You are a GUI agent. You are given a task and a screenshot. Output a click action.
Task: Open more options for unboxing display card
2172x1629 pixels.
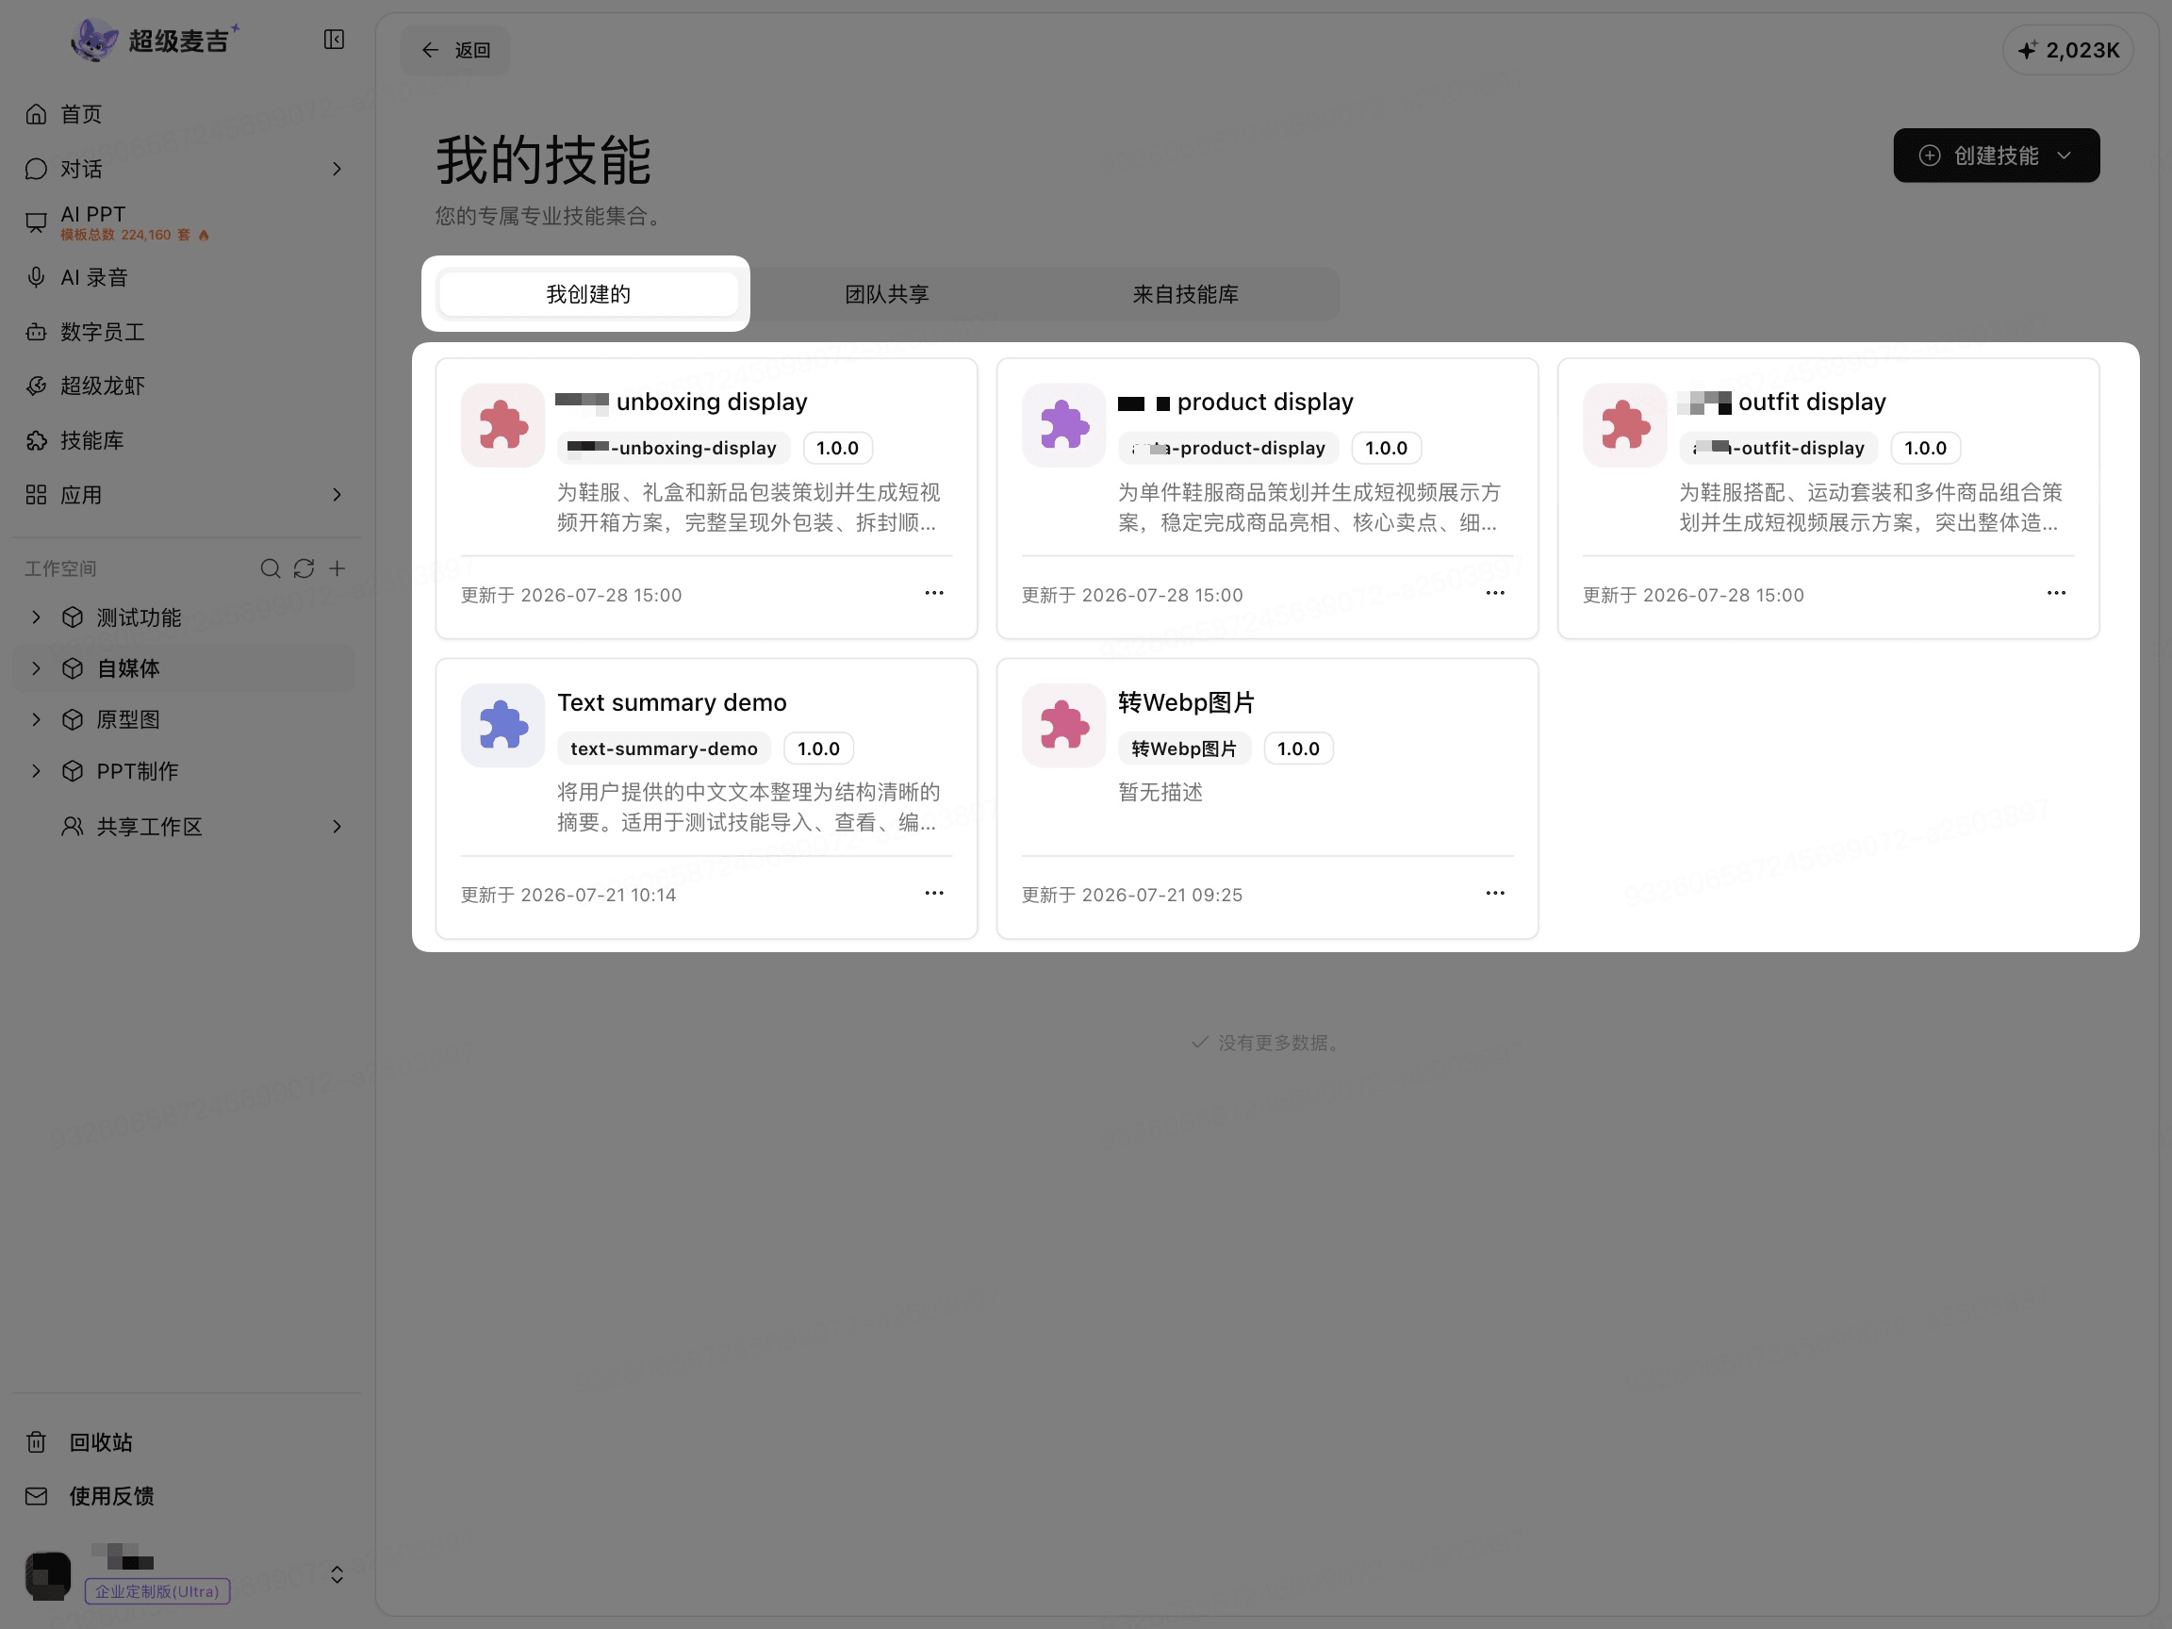click(934, 593)
